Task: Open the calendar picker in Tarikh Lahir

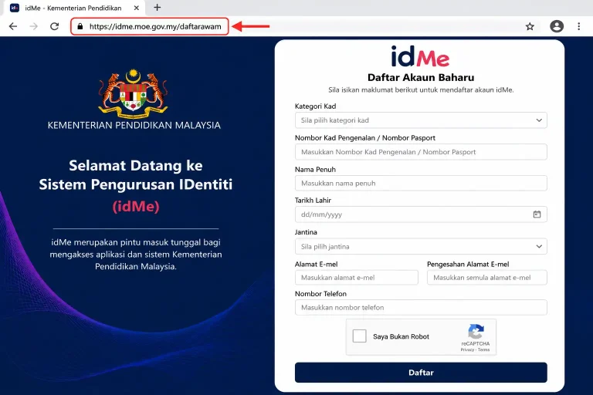Action: point(537,214)
